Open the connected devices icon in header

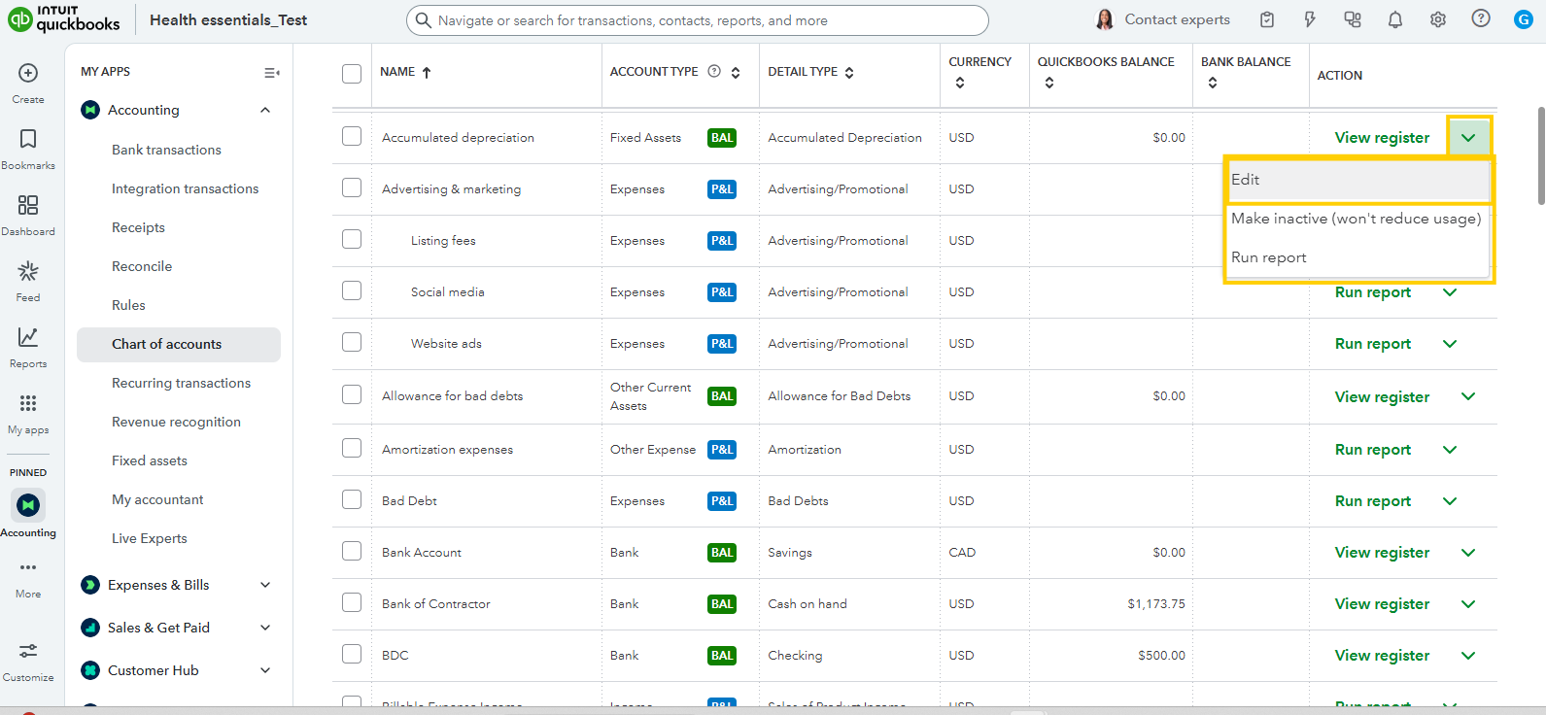click(1353, 19)
